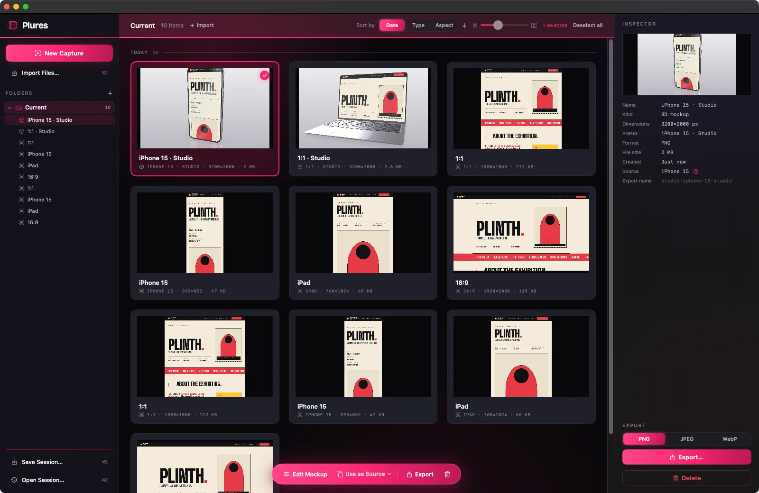Viewport: 759px width, 493px height.
Task: Edit the Export name field
Action: pos(696,181)
